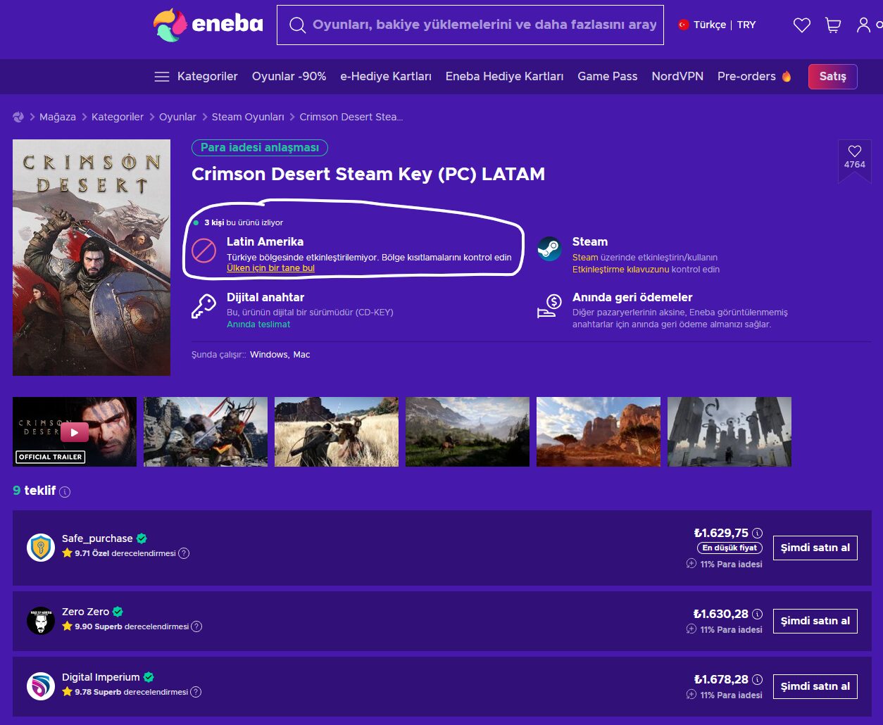The width and height of the screenshot is (883, 725).
Task: Click help icon beside Zero Zero rating
Action: pyautogui.click(x=196, y=626)
